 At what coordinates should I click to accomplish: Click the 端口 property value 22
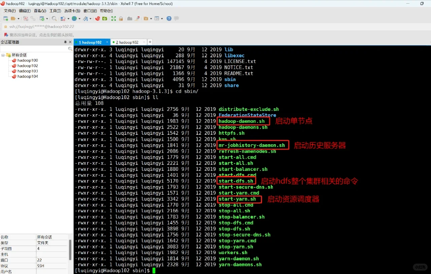coord(39,260)
